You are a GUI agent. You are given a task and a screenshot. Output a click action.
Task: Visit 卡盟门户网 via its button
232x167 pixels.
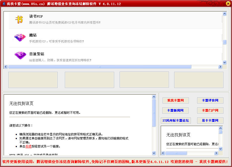pyautogui.click(x=210, y=110)
